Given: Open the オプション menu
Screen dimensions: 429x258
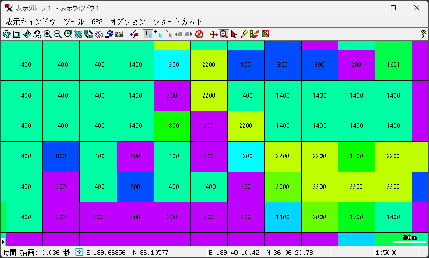Looking at the screenshot, I should coord(128,21).
